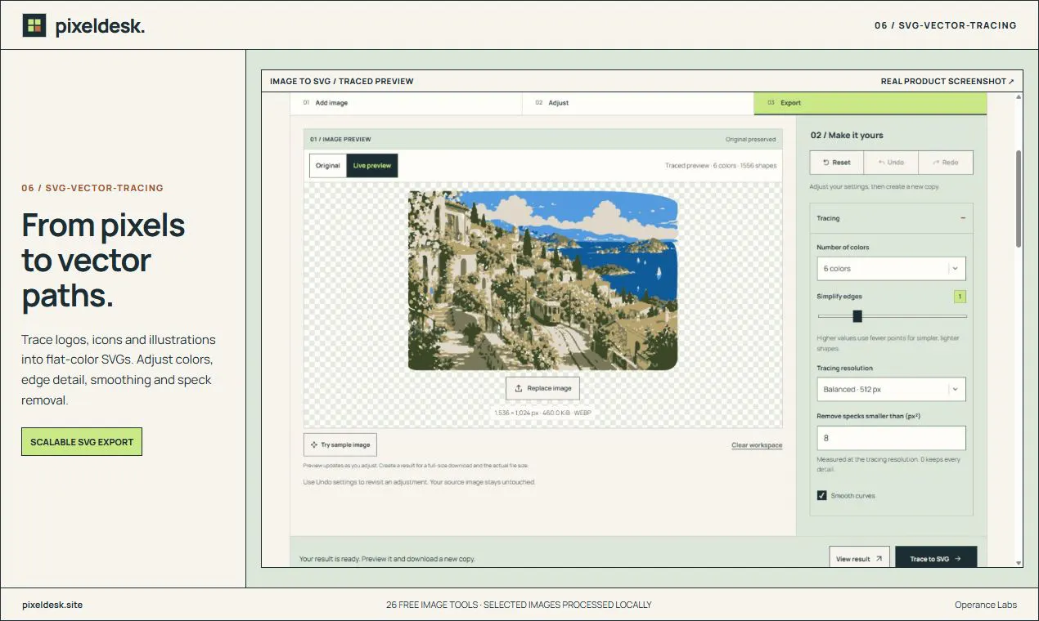Click the 'From pixels to vector paths.' headline

pos(104,261)
